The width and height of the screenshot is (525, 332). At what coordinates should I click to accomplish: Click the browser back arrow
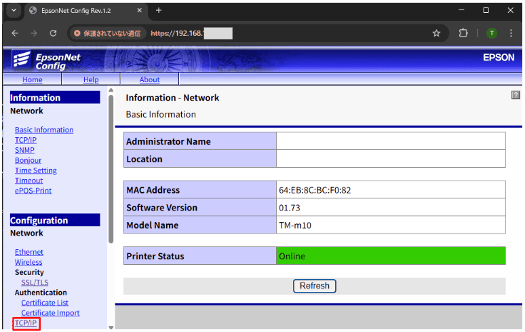click(x=16, y=33)
